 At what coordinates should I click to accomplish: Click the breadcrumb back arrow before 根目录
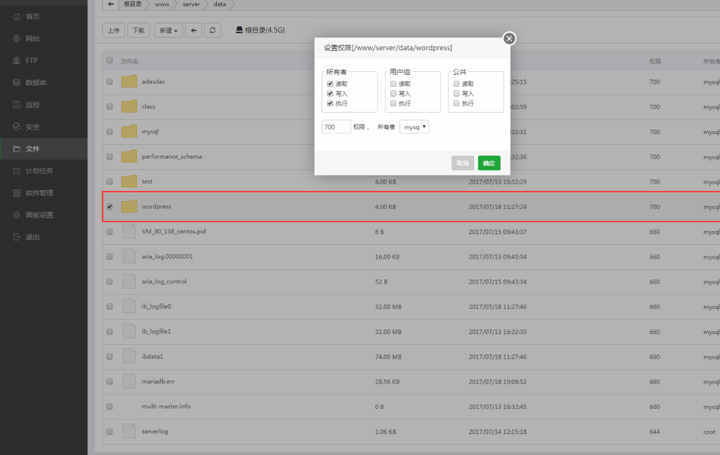coord(111,5)
